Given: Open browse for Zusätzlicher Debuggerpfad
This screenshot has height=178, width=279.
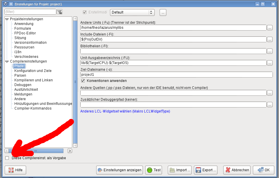Looking at the screenshot, I should (270, 105).
